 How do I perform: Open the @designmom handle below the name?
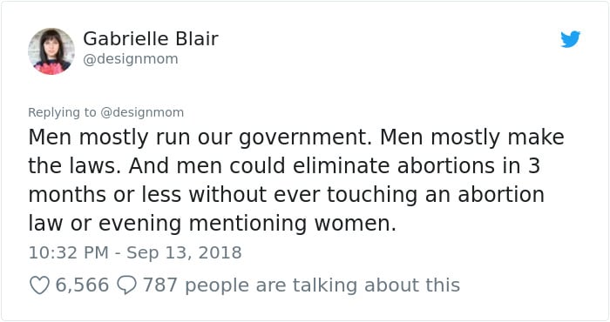click(x=131, y=59)
